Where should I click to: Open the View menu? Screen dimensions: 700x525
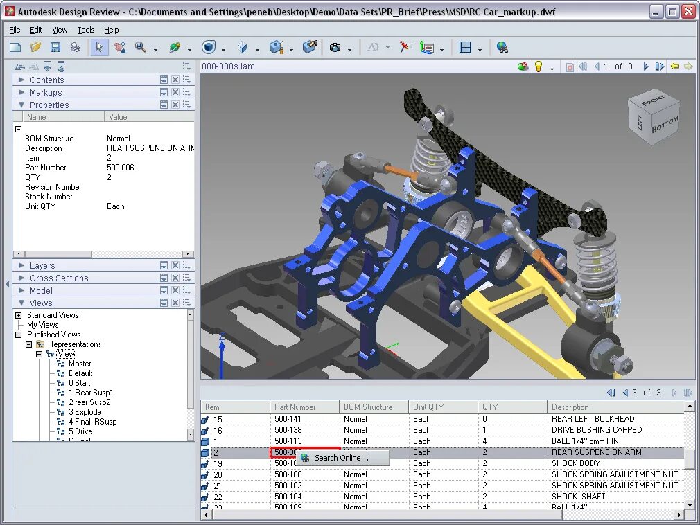[60, 30]
